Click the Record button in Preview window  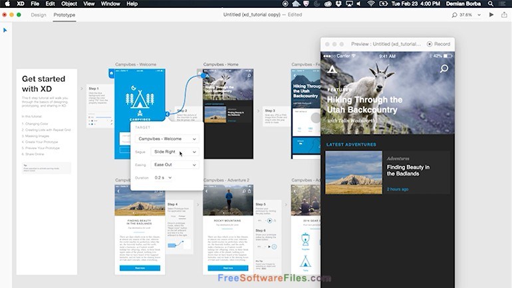[439, 44]
